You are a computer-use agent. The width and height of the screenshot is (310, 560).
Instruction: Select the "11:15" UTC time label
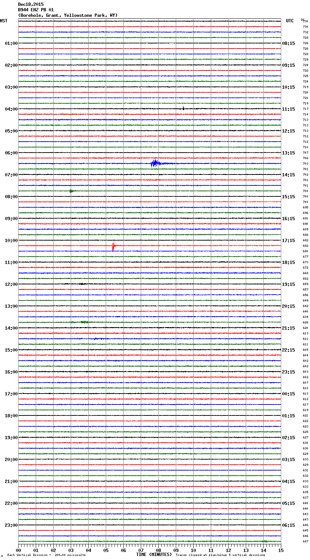[x=288, y=109]
